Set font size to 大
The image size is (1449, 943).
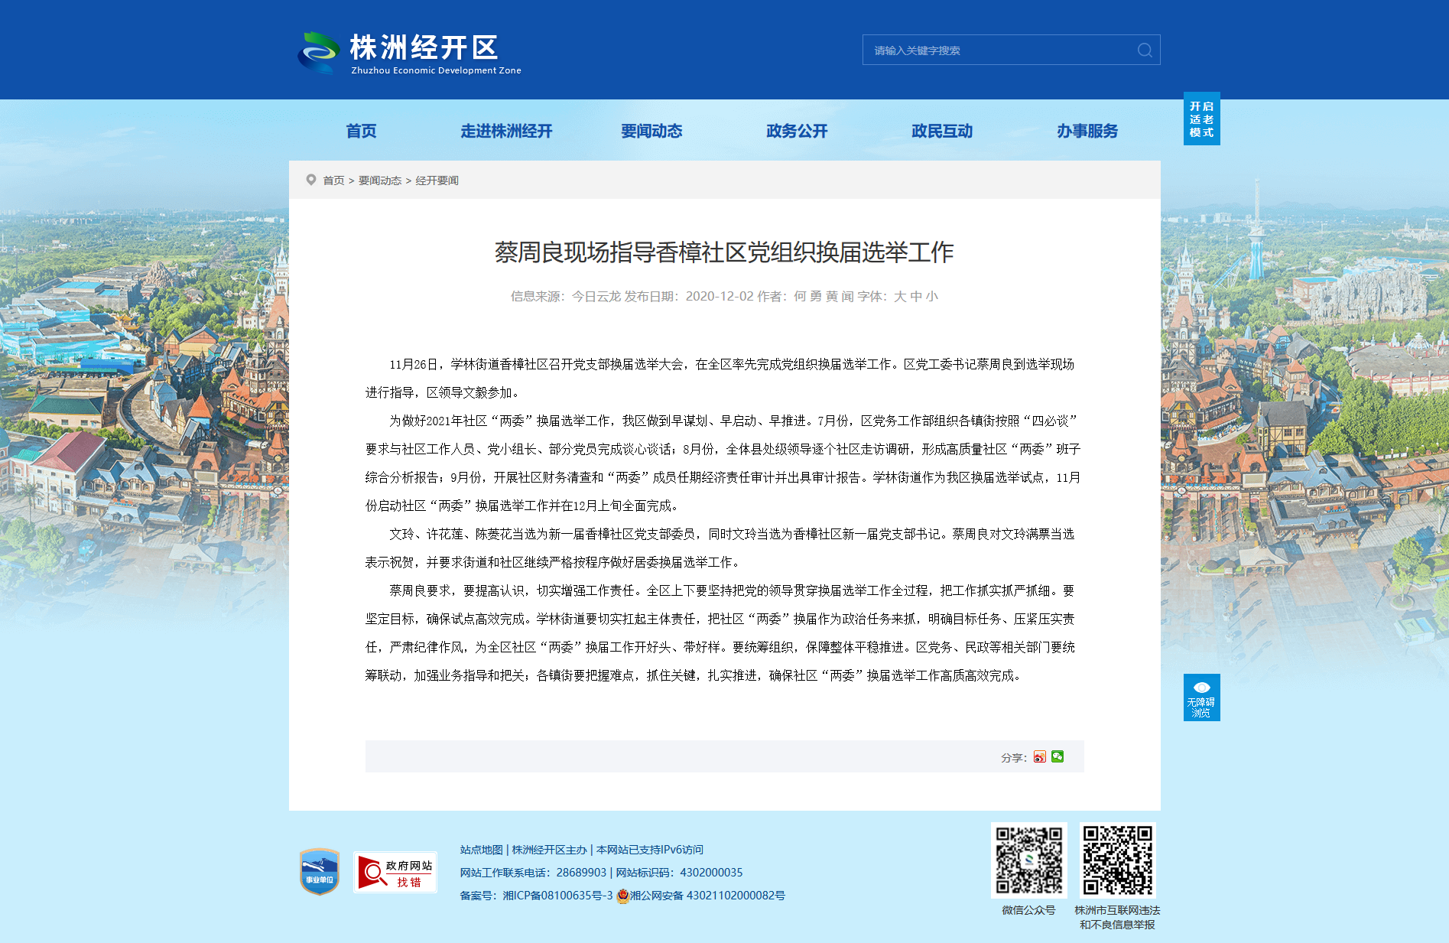click(x=900, y=296)
